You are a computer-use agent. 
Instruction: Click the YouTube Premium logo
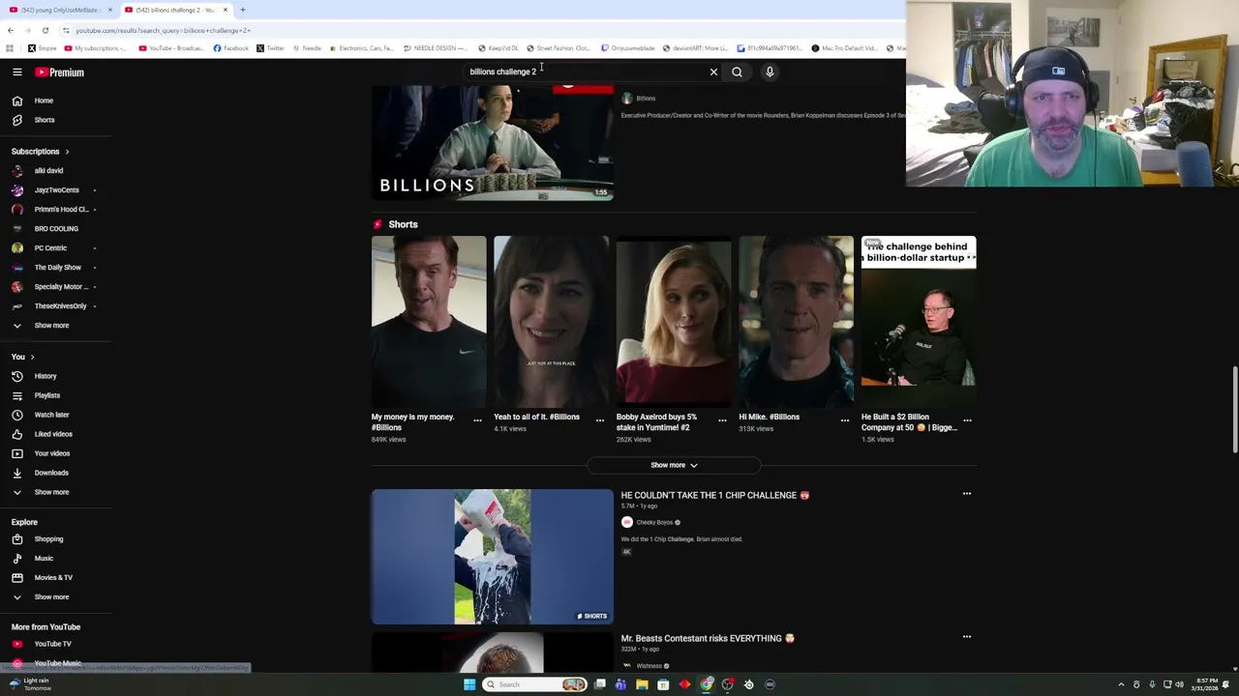(60, 72)
